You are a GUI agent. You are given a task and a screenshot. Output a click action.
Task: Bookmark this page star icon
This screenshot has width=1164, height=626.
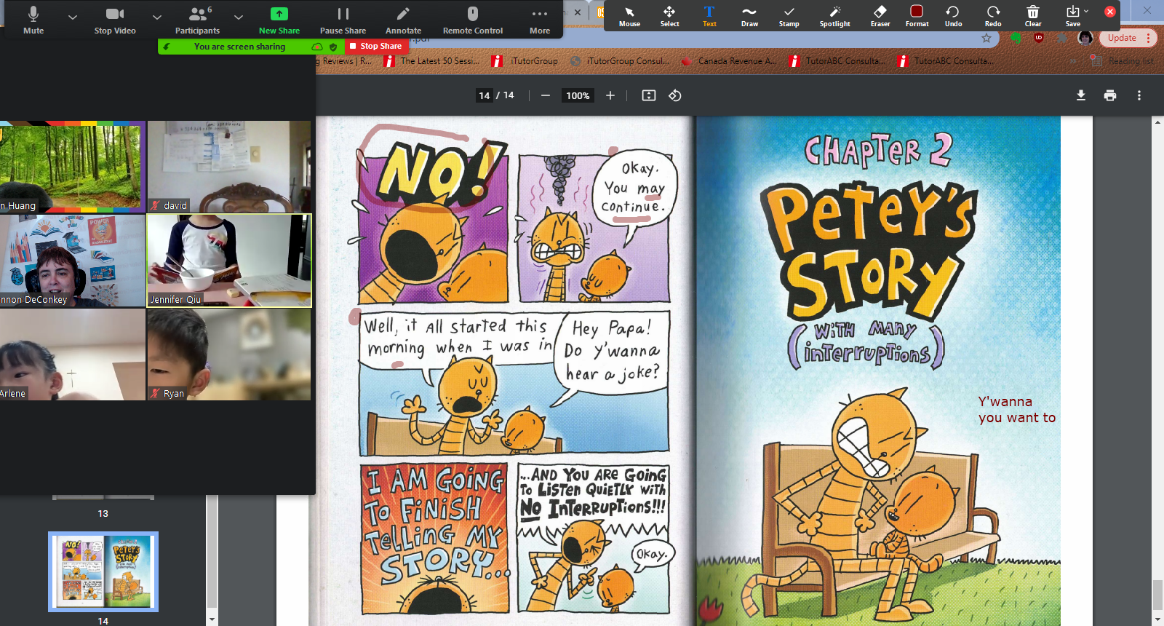986,38
